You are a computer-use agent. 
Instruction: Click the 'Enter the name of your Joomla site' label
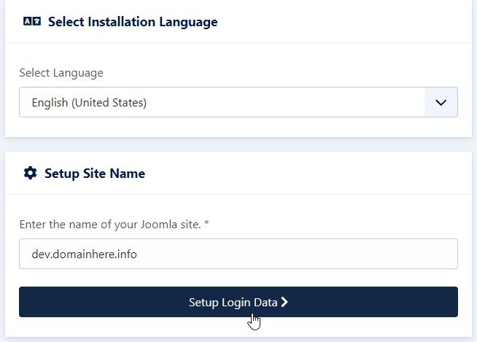110,225
